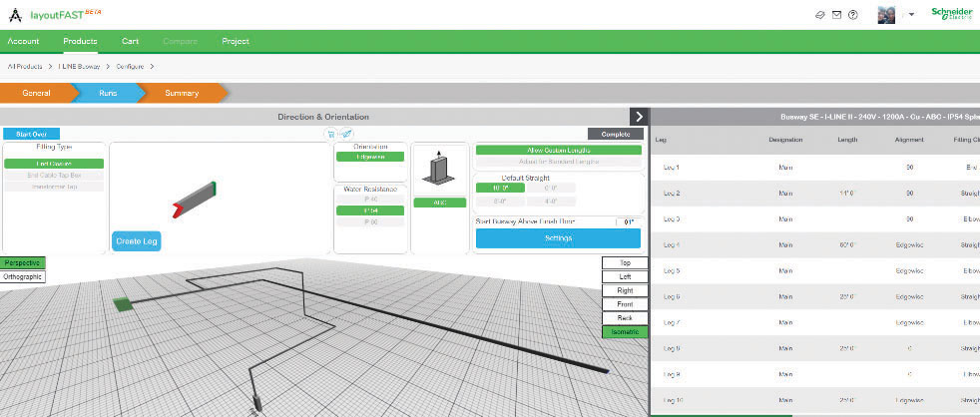Open the tickets icon in the header
Screen dimensions: 980x417
pyautogui.click(x=820, y=15)
